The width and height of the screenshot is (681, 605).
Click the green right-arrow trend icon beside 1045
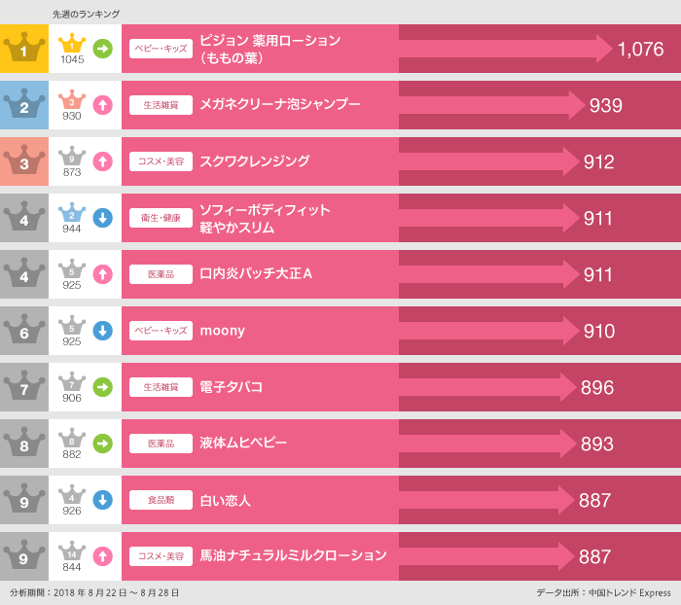point(102,48)
